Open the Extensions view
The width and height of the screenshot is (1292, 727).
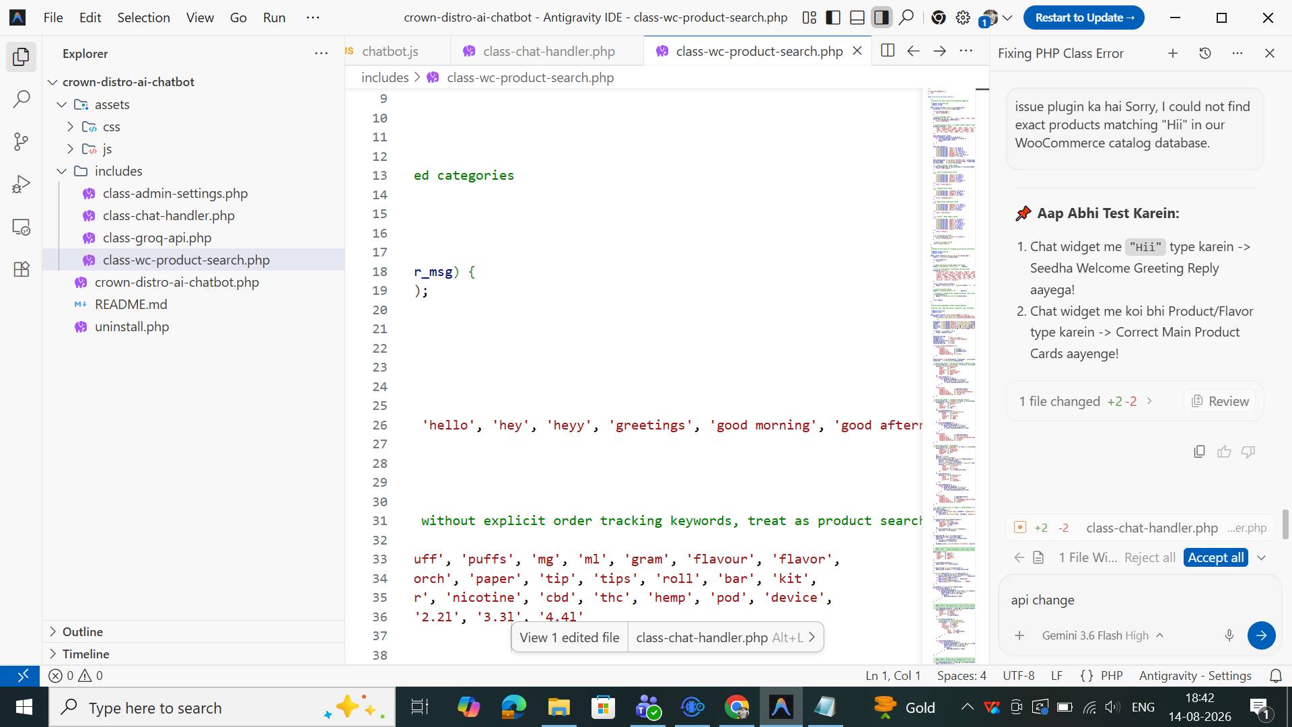(x=22, y=269)
